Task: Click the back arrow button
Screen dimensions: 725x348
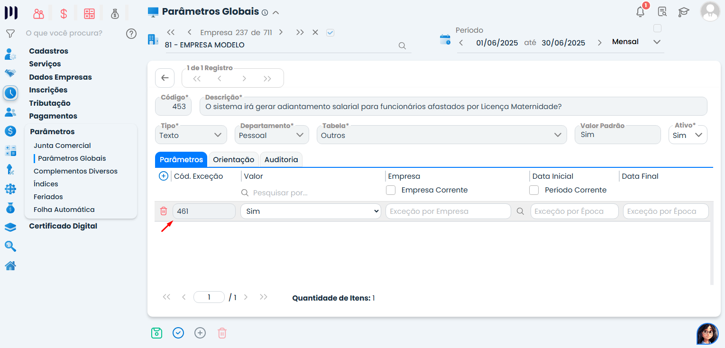Action: click(165, 78)
